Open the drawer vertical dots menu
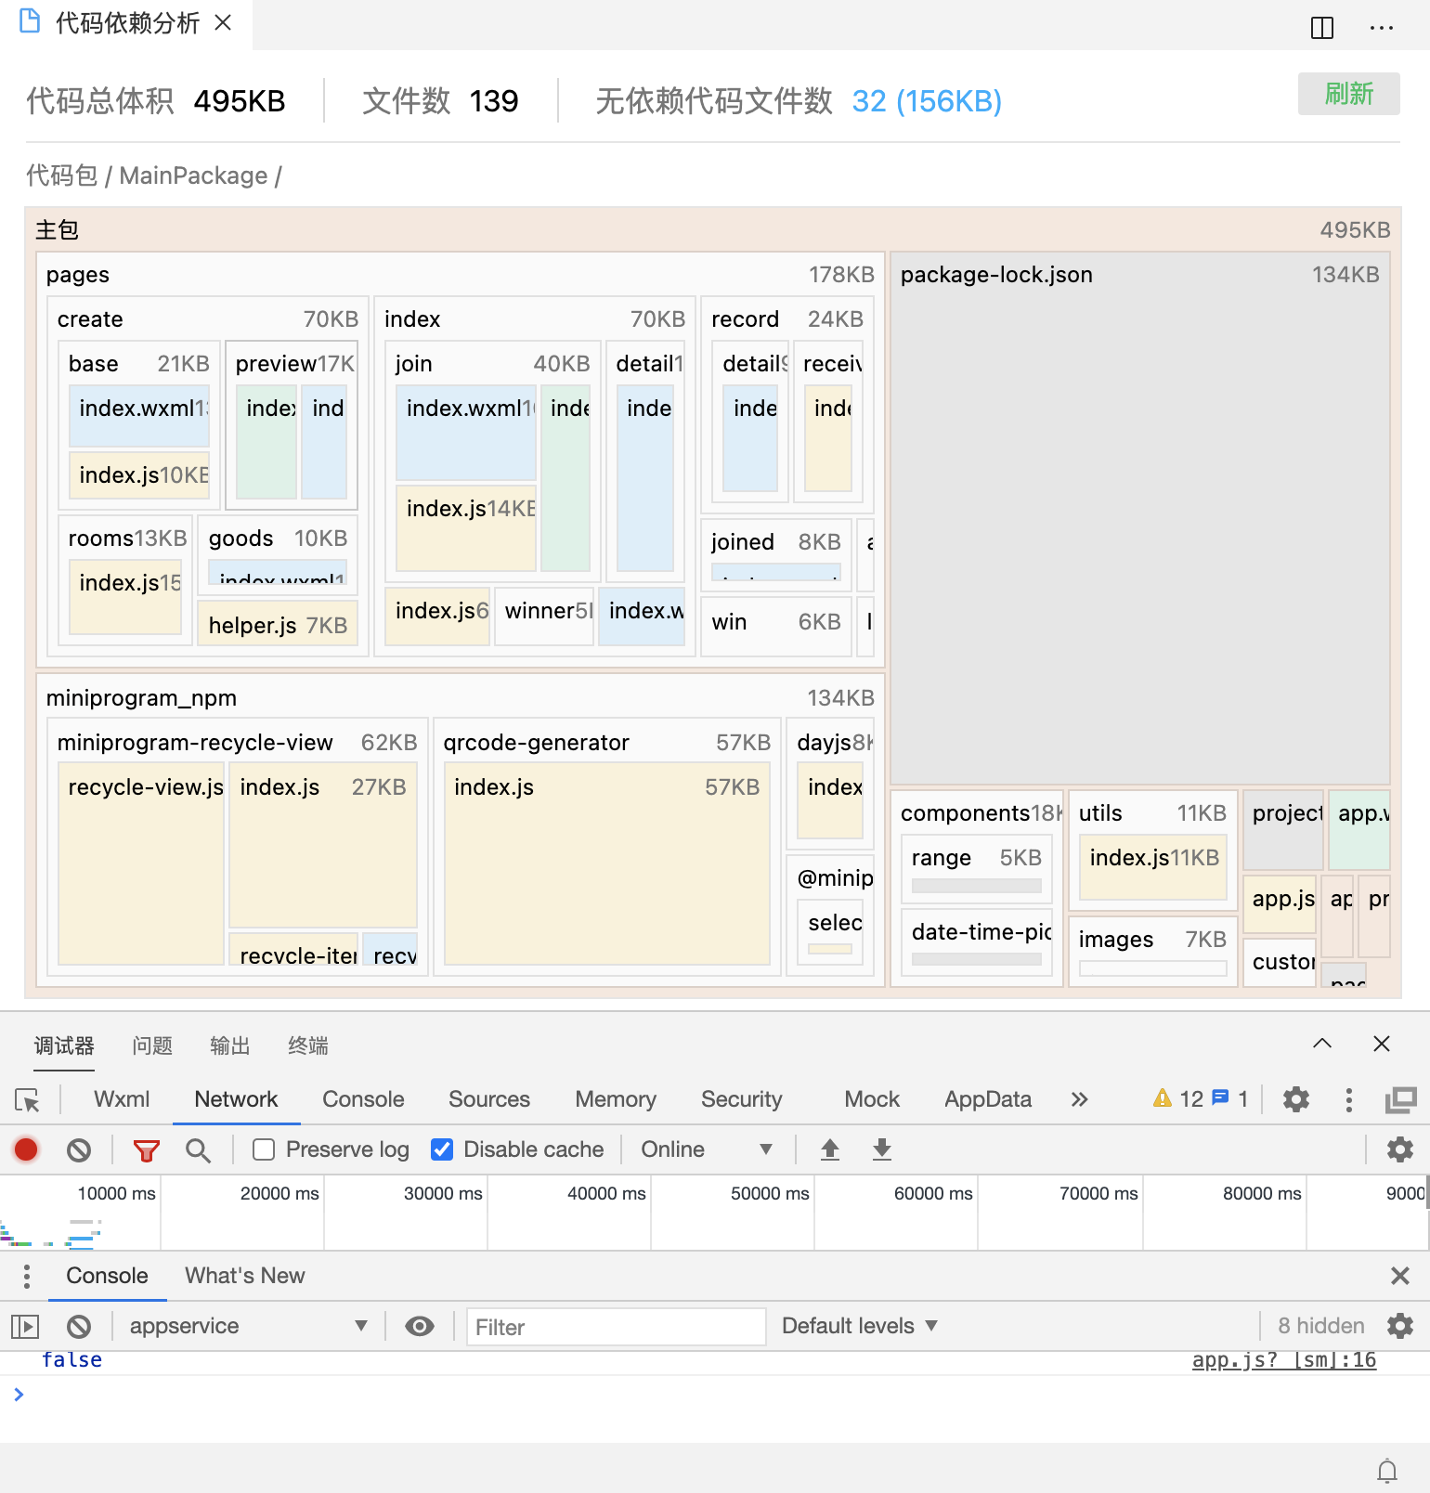The width and height of the screenshot is (1430, 1493). pyautogui.click(x=27, y=1277)
